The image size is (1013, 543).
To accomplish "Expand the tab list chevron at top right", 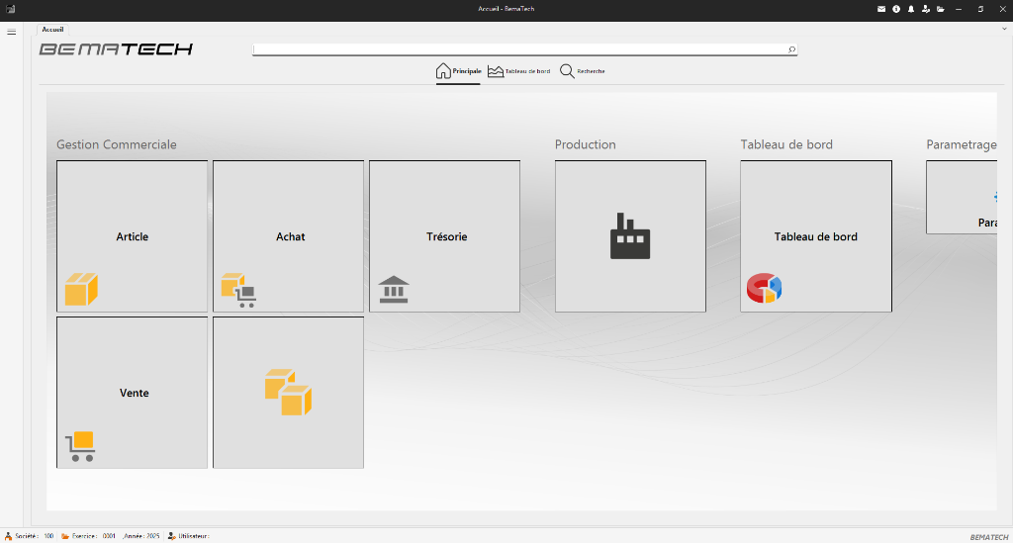I will click(1004, 29).
